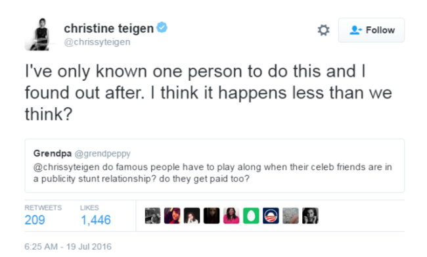The width and height of the screenshot is (427, 257).
Task: Click the @grendpeppy handle
Action: tap(102, 154)
